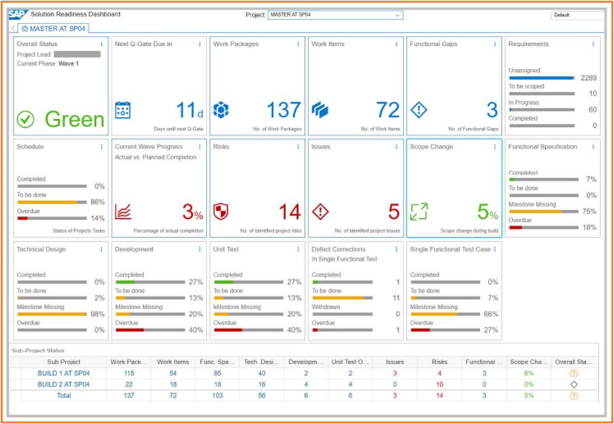The height and width of the screenshot is (424, 614).
Task: Click the stacked layers Work Items icon
Action: click(x=320, y=110)
